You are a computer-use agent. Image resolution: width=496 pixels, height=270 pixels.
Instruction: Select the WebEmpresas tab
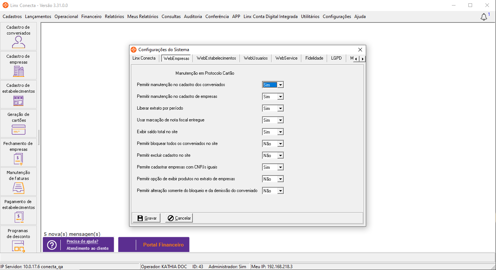(176, 58)
